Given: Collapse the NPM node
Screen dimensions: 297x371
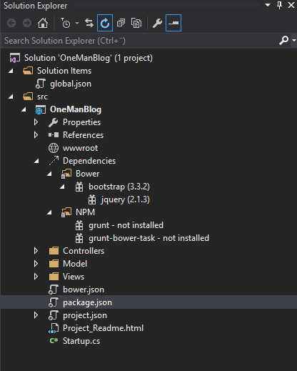Looking at the screenshot, I should pyautogui.click(x=49, y=212).
